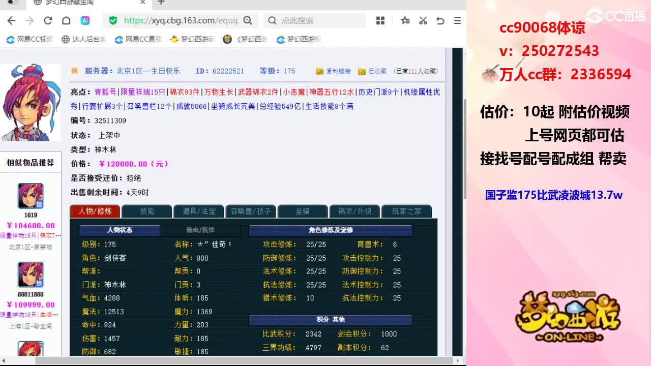Open the last 梦幻西游 bookmark with blue icon
Image resolution: width=651 pixels, height=366 pixels.
point(299,39)
